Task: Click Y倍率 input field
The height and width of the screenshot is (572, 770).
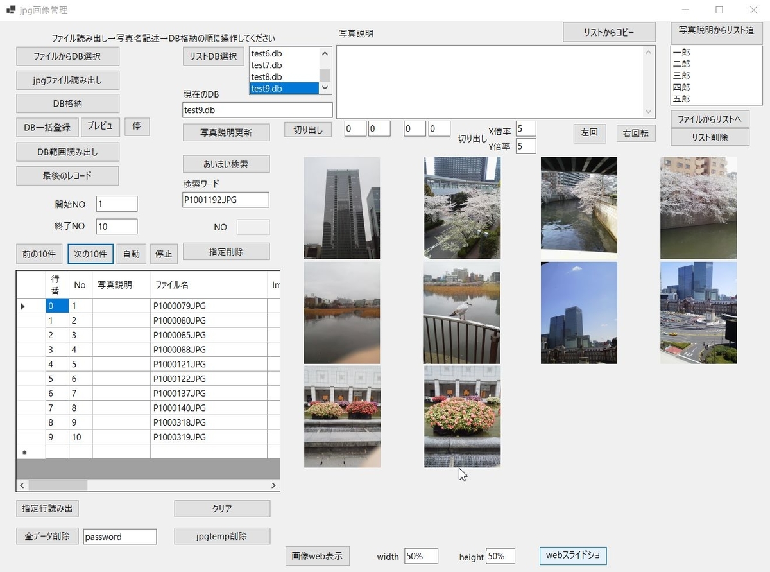Action: pos(526,146)
